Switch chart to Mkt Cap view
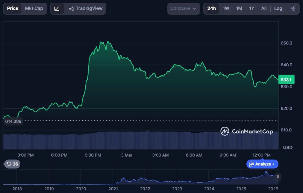Viewport: 303px width, 193px height. (34, 9)
